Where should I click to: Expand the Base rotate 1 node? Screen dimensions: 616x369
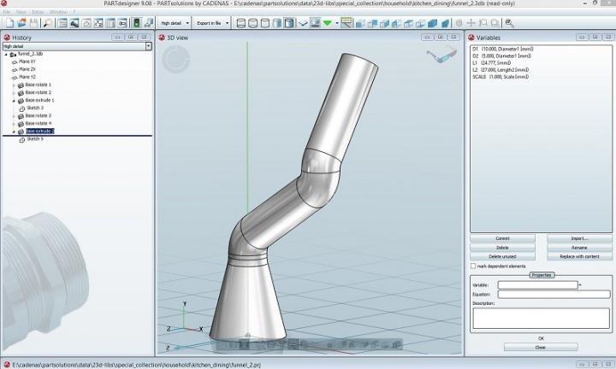[x=14, y=85]
